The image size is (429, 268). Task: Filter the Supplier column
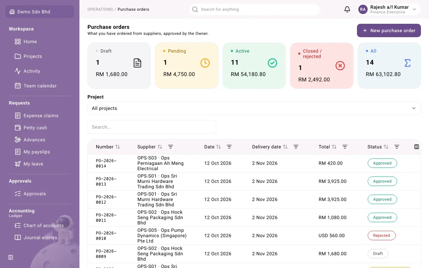(171, 147)
